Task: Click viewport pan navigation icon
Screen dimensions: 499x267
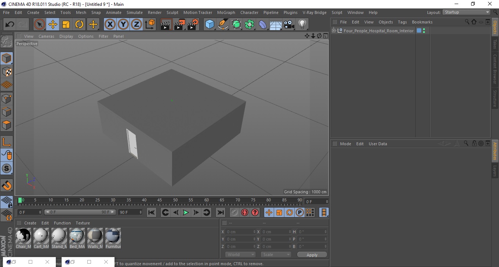Action: pos(307,36)
